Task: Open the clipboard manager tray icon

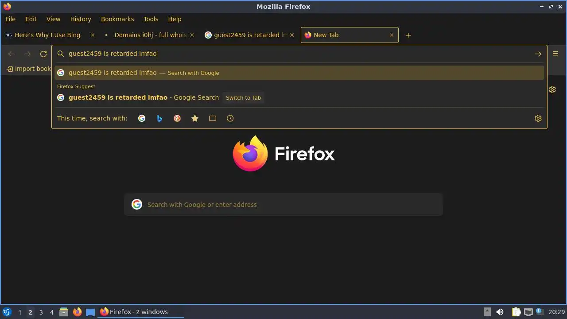Action: [x=516, y=312]
